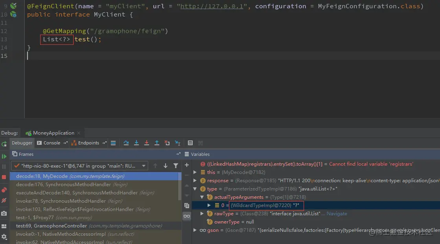Click gutter bean icon on line 9
440x244 pixels.
pyautogui.click(x=13, y=6)
